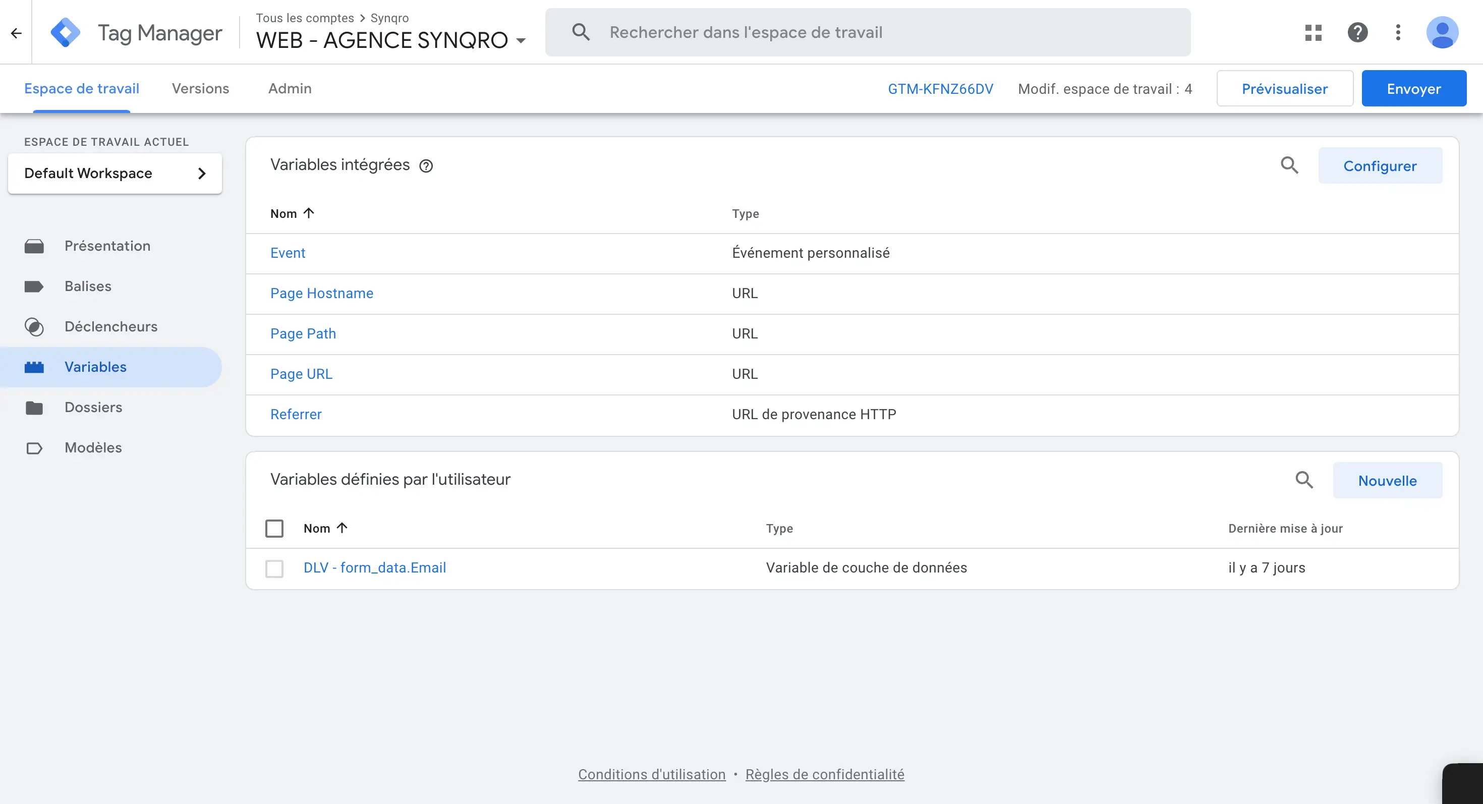
Task: Click the Envoyer button
Action: 1413,89
